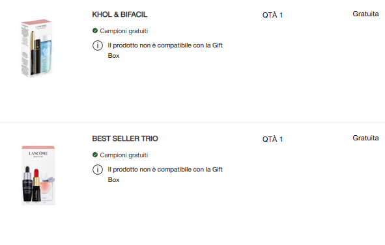Open the KHOL & BIFACIL product title
This screenshot has height=245, width=385.
point(120,14)
